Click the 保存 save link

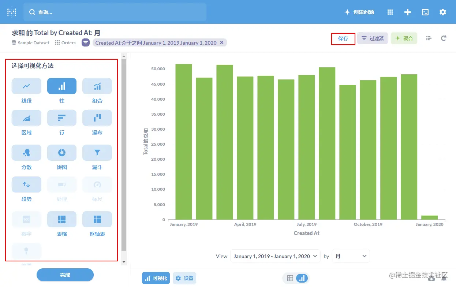point(343,38)
